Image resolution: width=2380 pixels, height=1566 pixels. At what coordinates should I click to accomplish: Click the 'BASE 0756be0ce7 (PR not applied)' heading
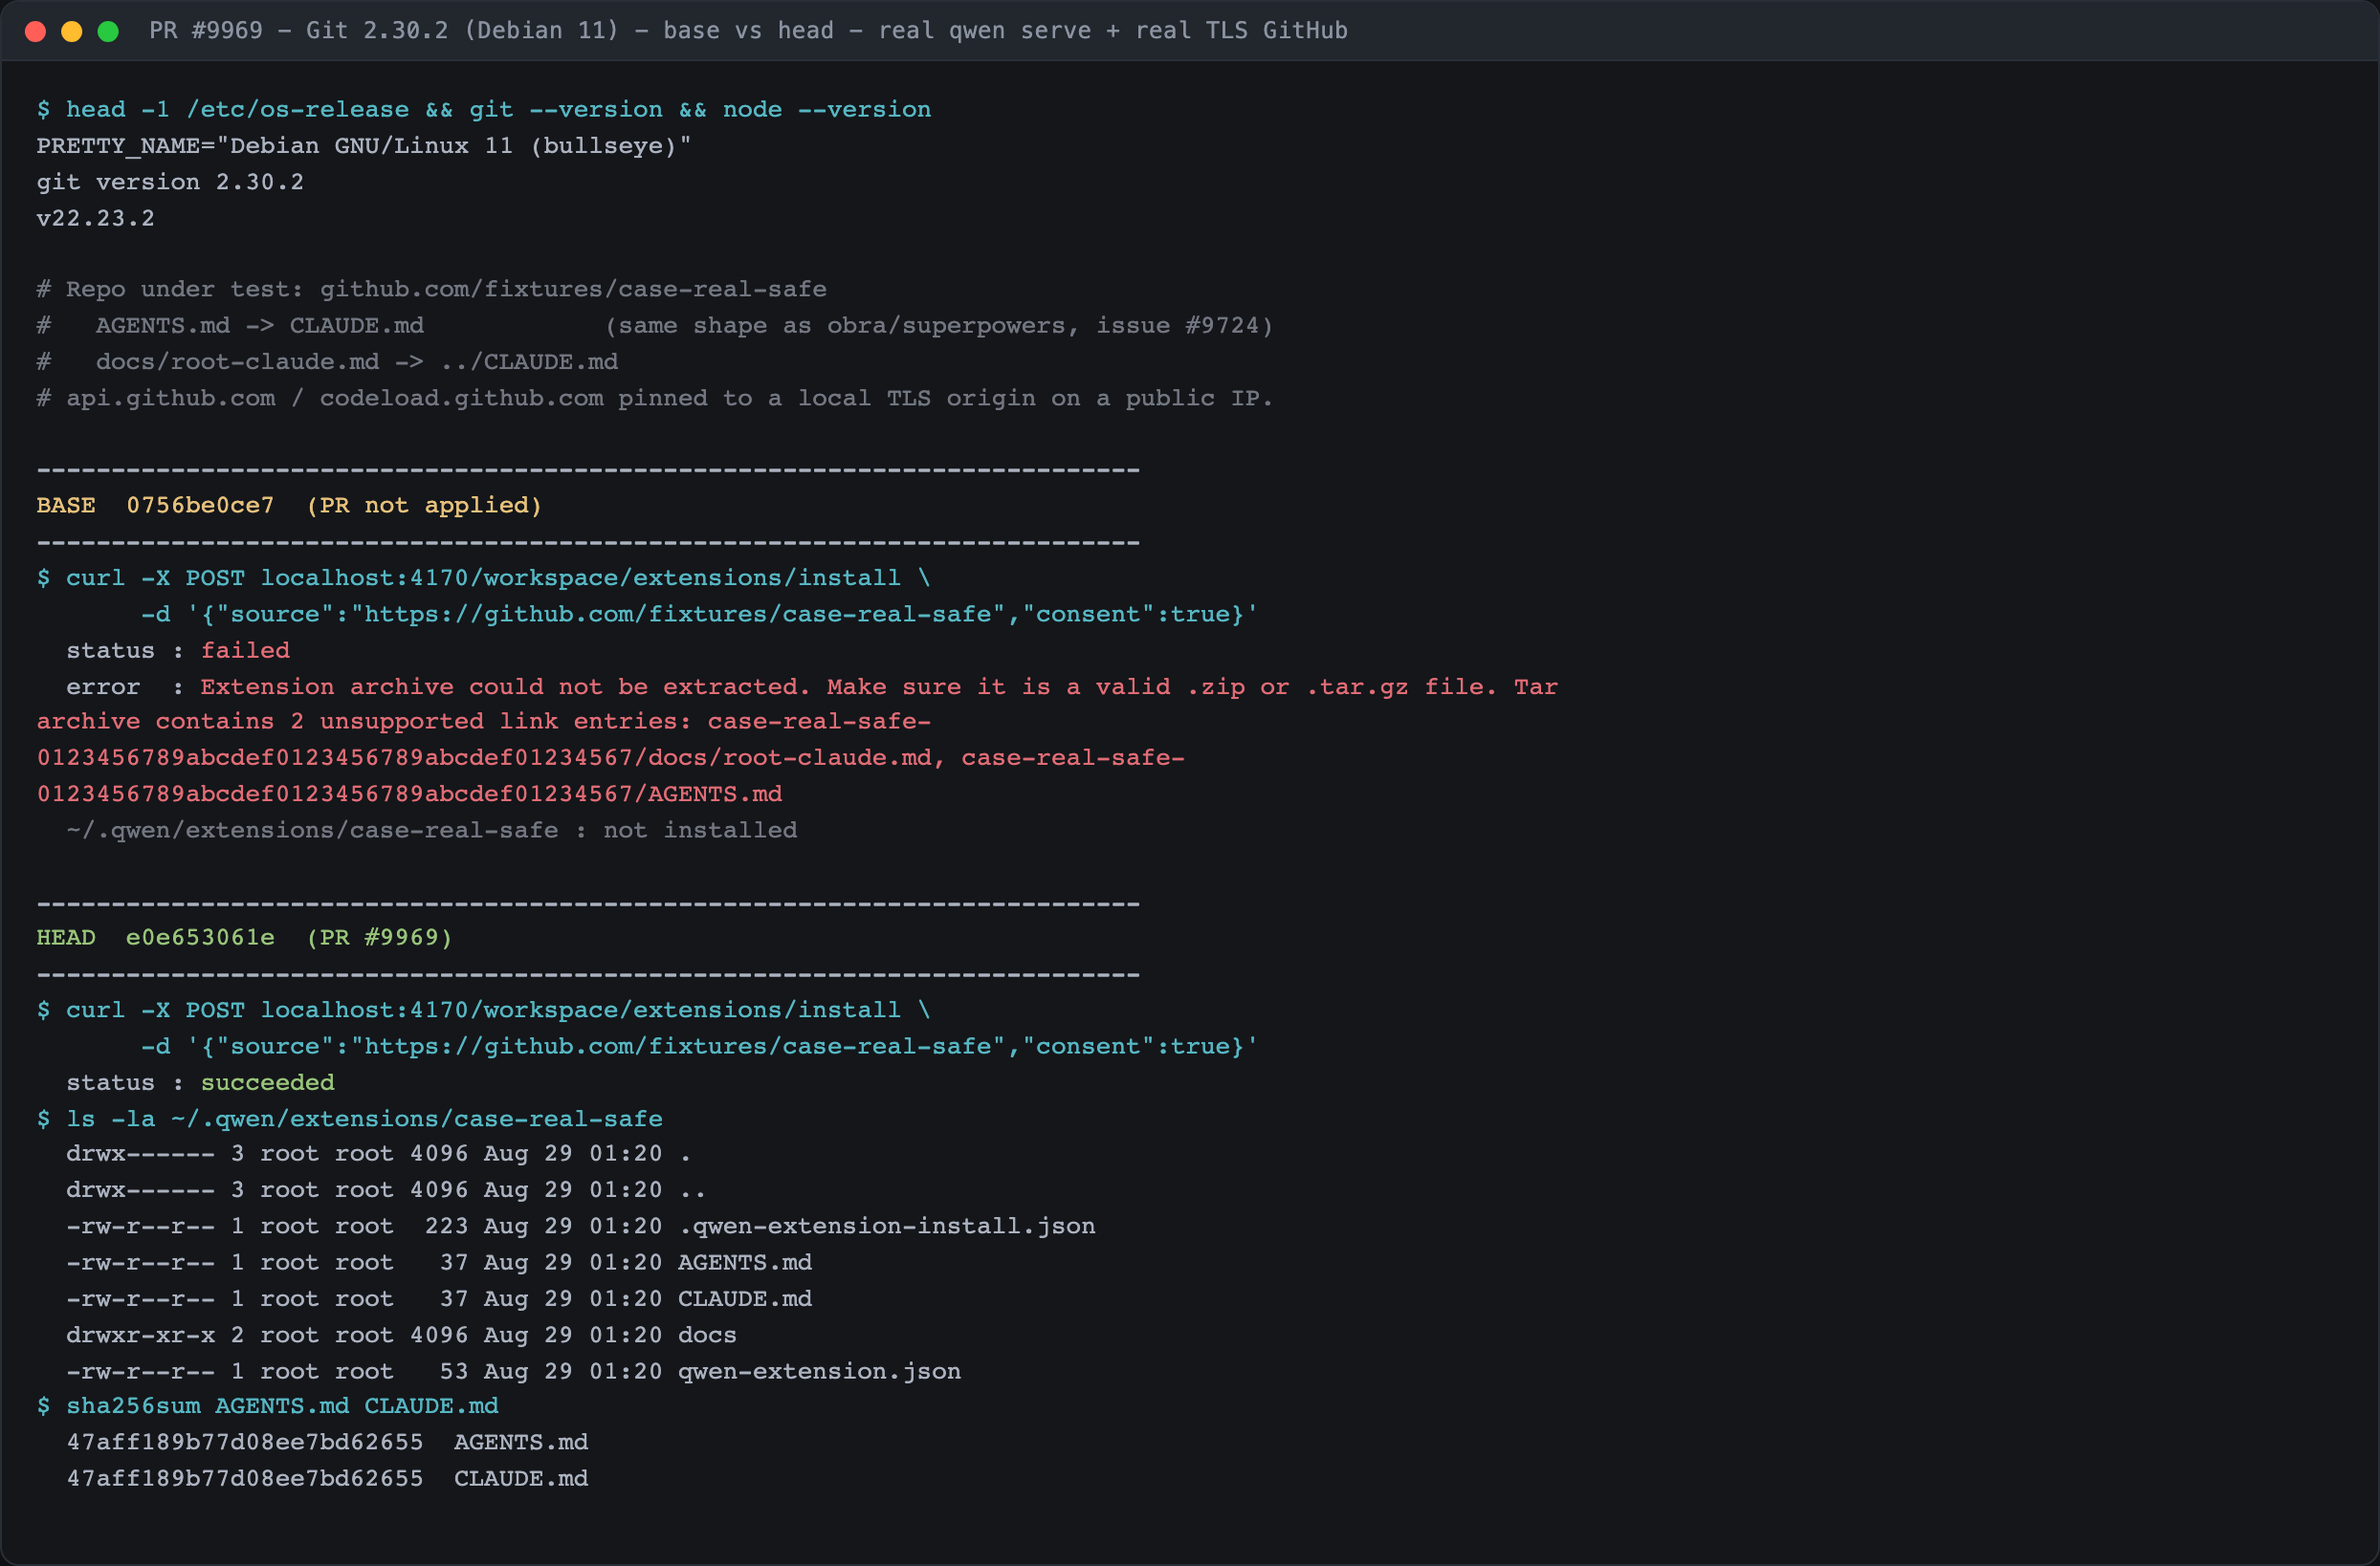pyautogui.click(x=290, y=506)
